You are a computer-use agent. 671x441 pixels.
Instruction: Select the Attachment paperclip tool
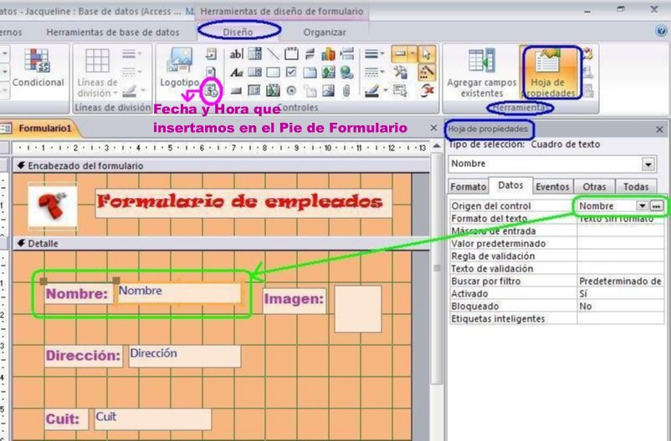346,90
